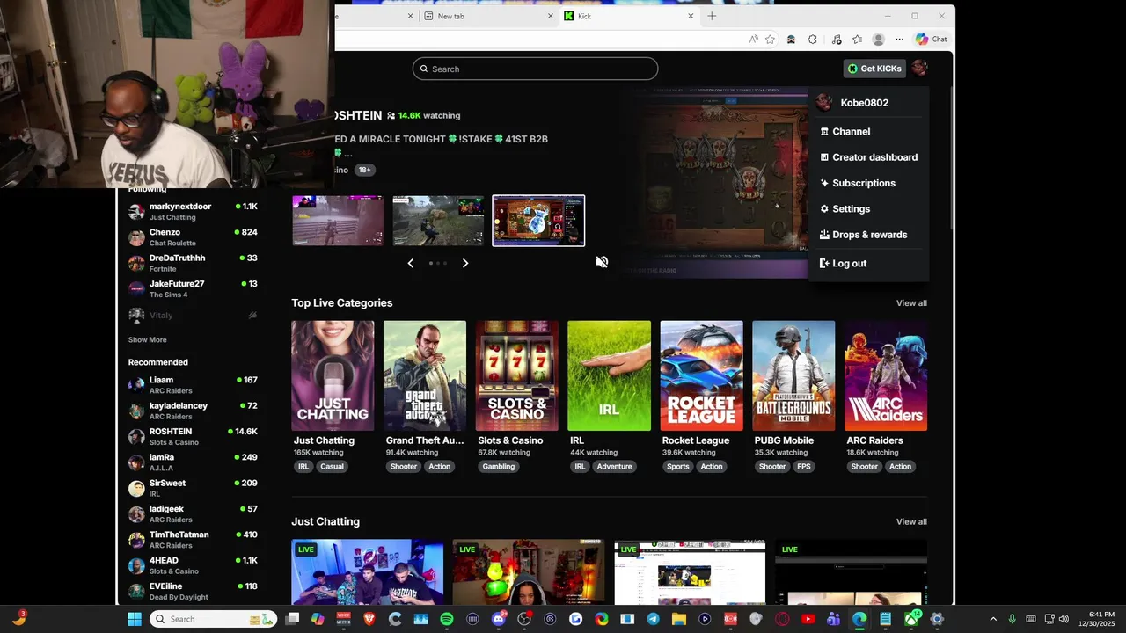Add page to favorites star icon

click(x=771, y=40)
